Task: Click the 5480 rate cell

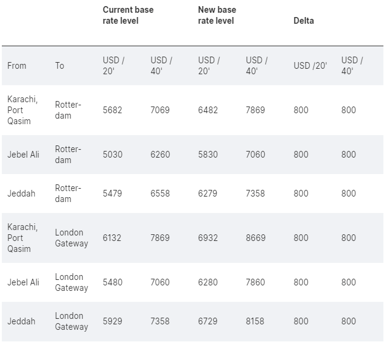Action: coord(113,282)
